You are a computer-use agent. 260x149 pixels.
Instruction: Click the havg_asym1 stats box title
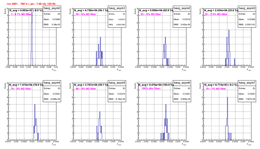point(117,8)
